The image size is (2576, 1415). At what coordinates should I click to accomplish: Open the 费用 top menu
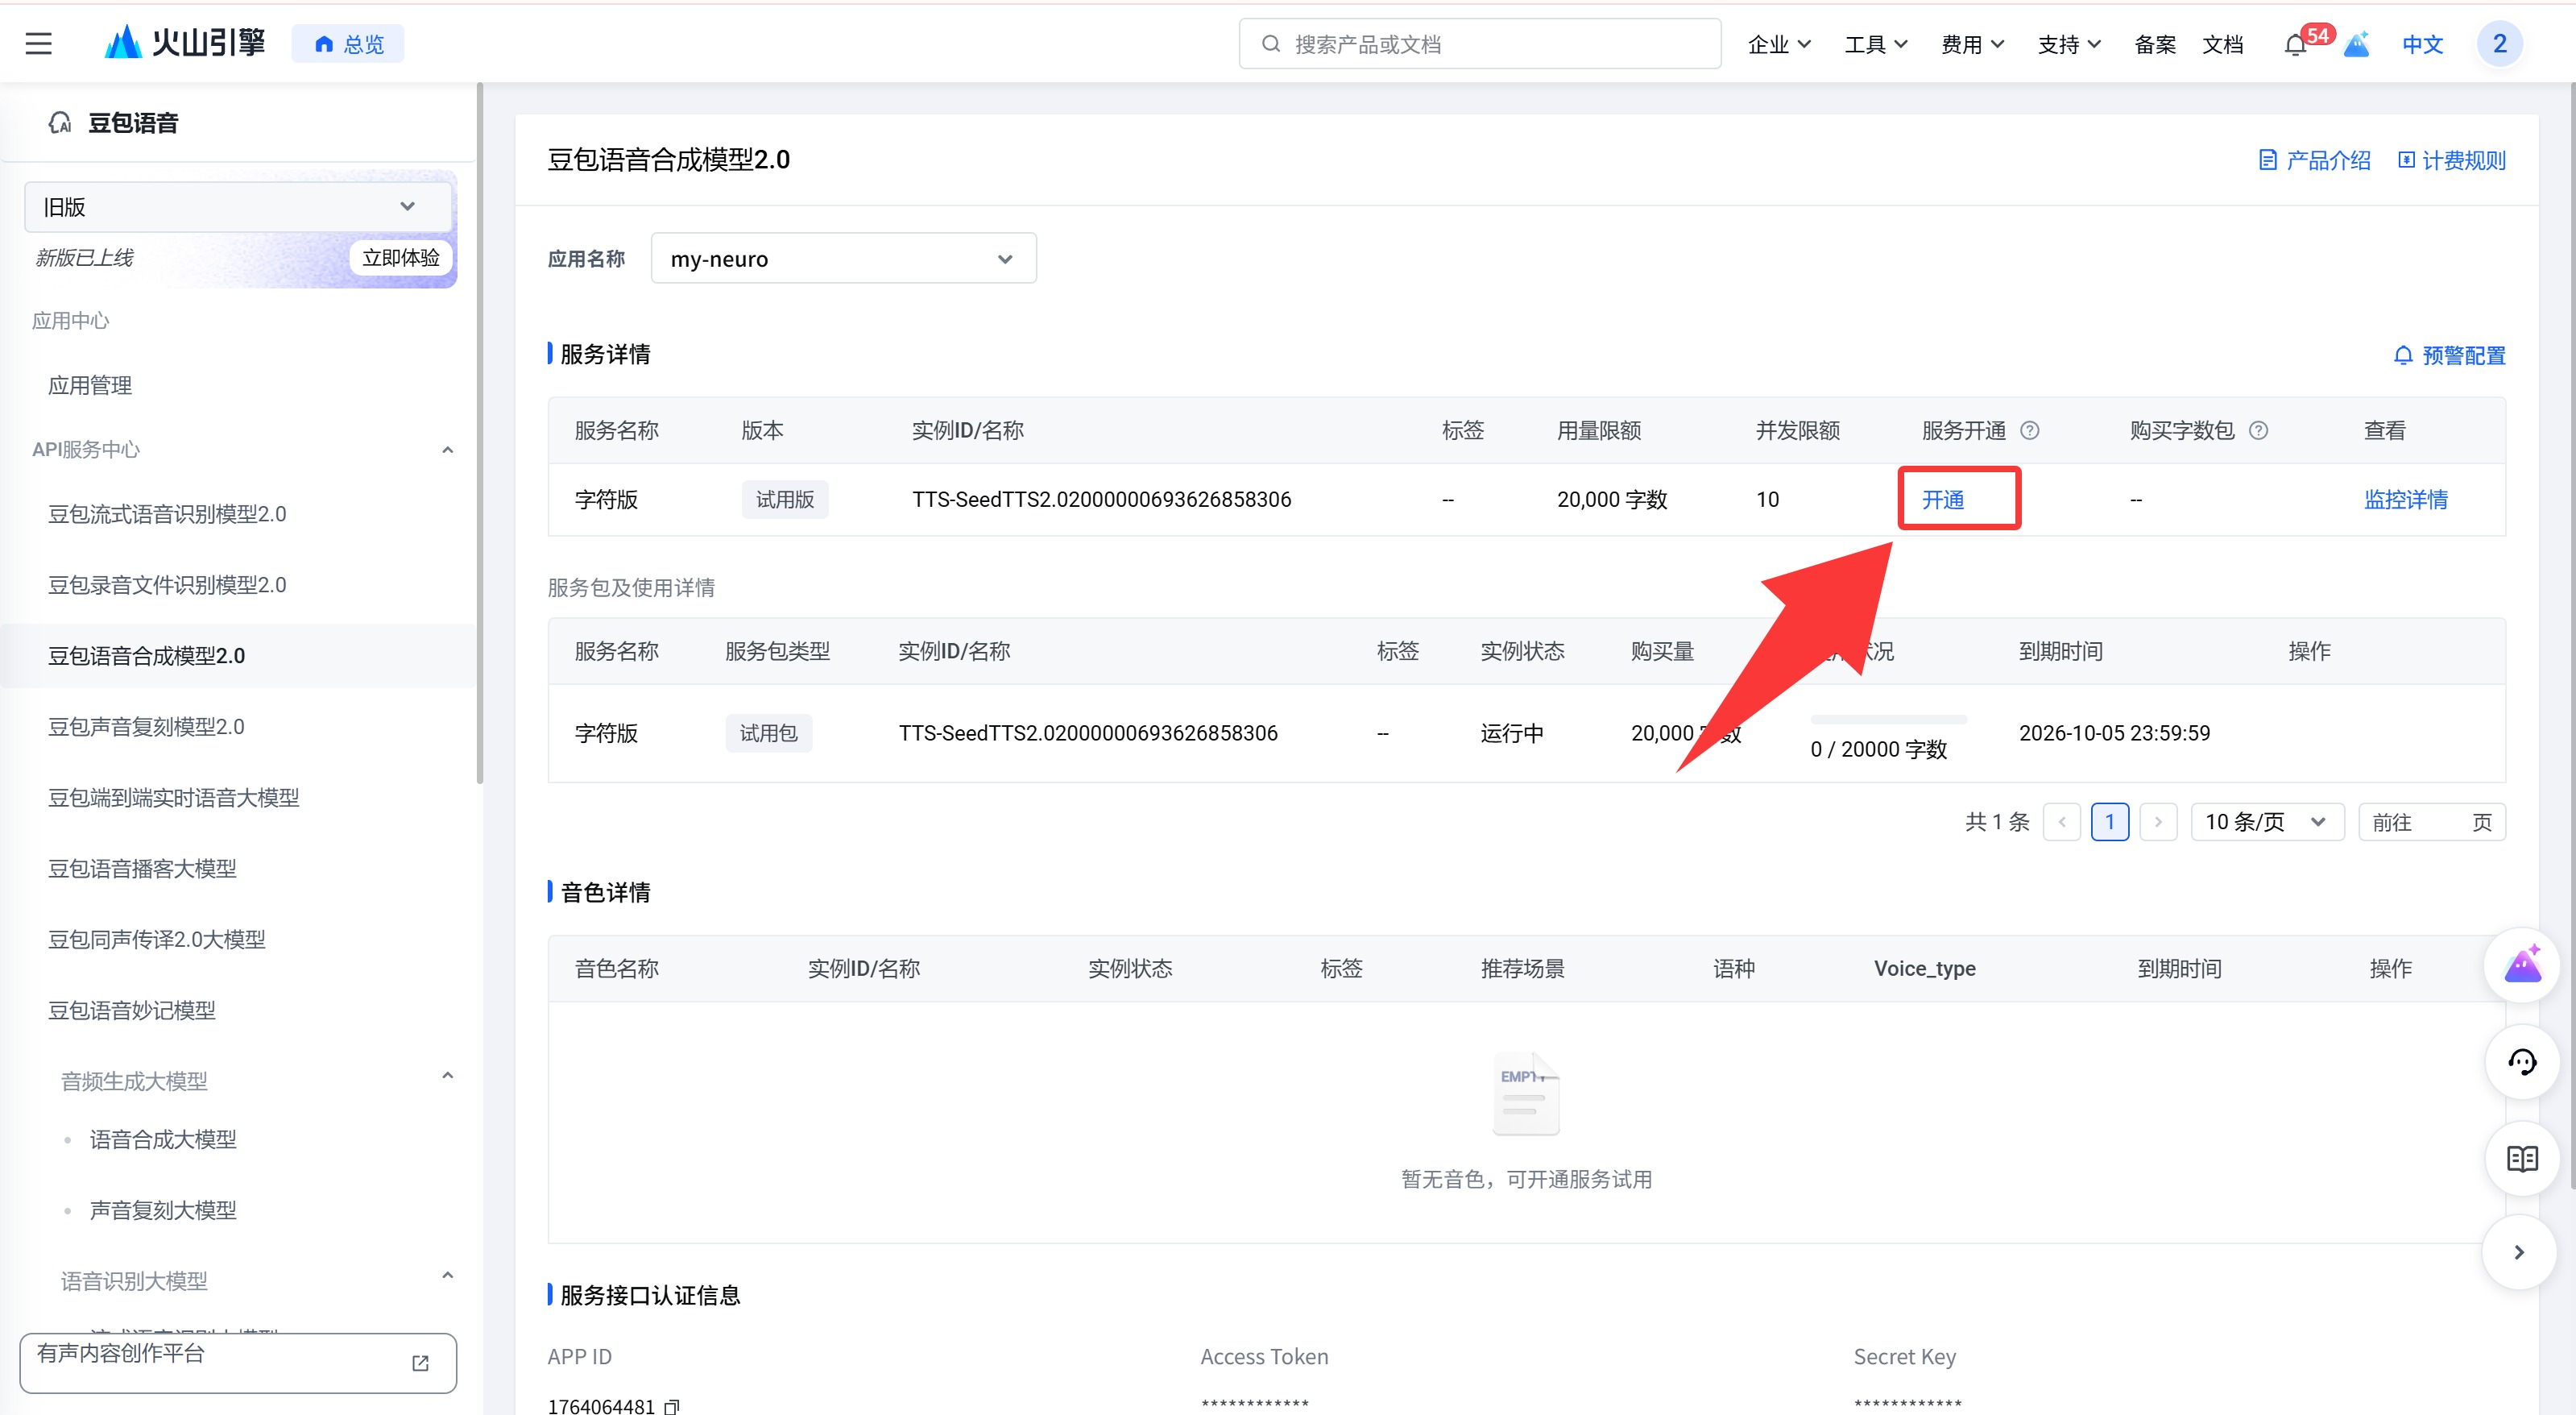coord(1971,45)
